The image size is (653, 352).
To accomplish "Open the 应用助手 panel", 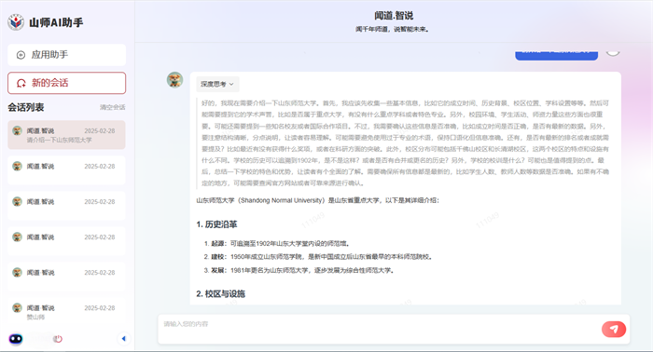I will (x=66, y=55).
